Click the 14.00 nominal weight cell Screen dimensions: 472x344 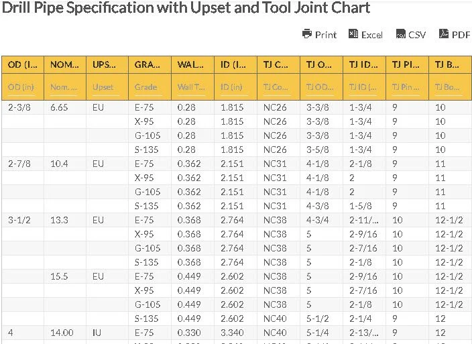click(x=62, y=333)
